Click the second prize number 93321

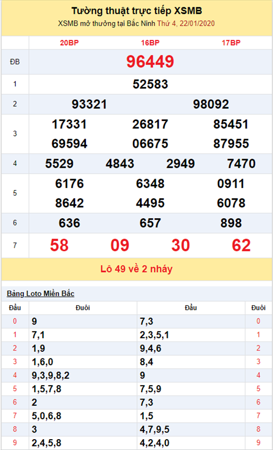point(89,105)
